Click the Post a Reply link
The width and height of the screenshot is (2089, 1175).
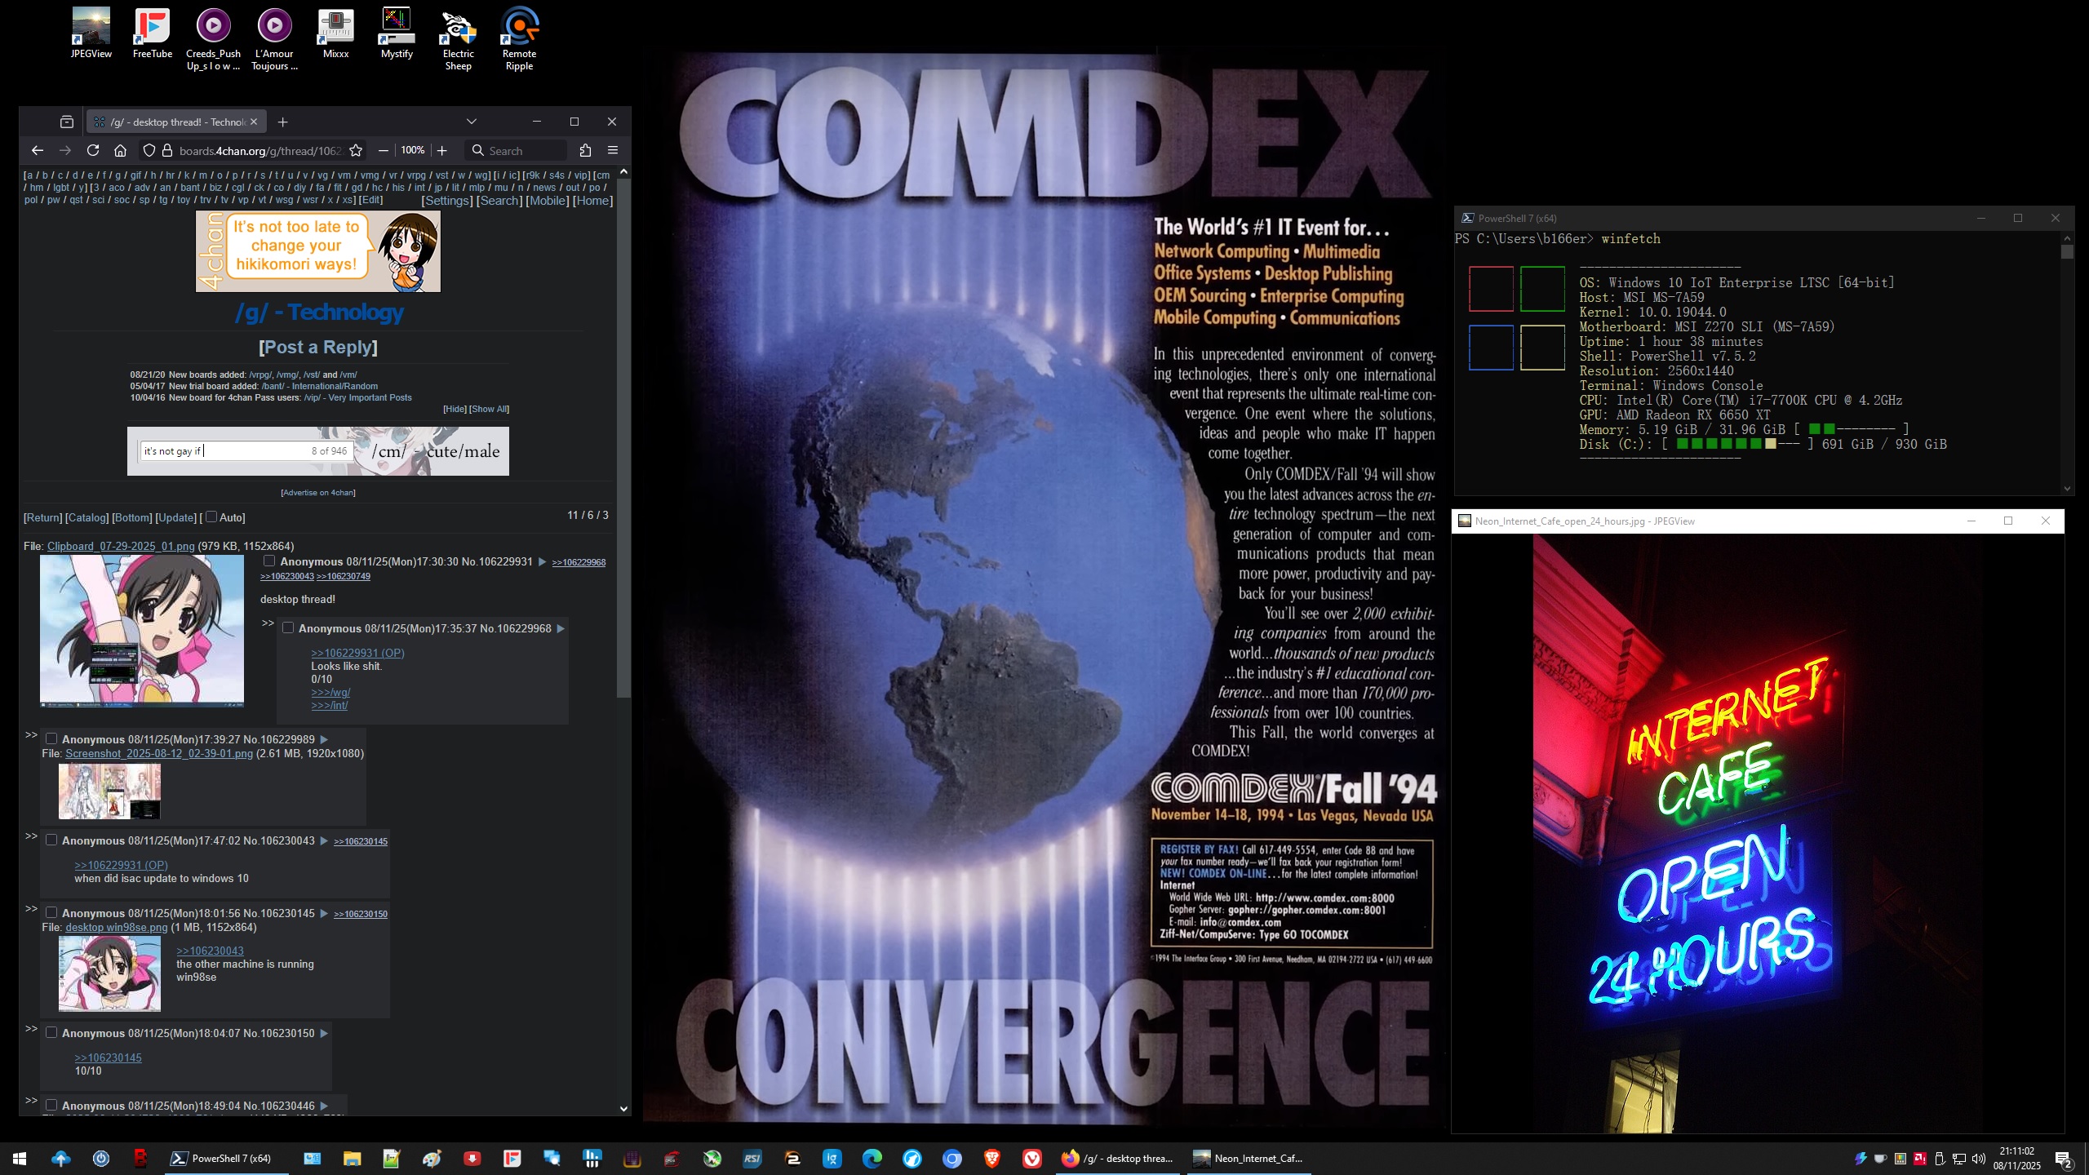point(318,347)
